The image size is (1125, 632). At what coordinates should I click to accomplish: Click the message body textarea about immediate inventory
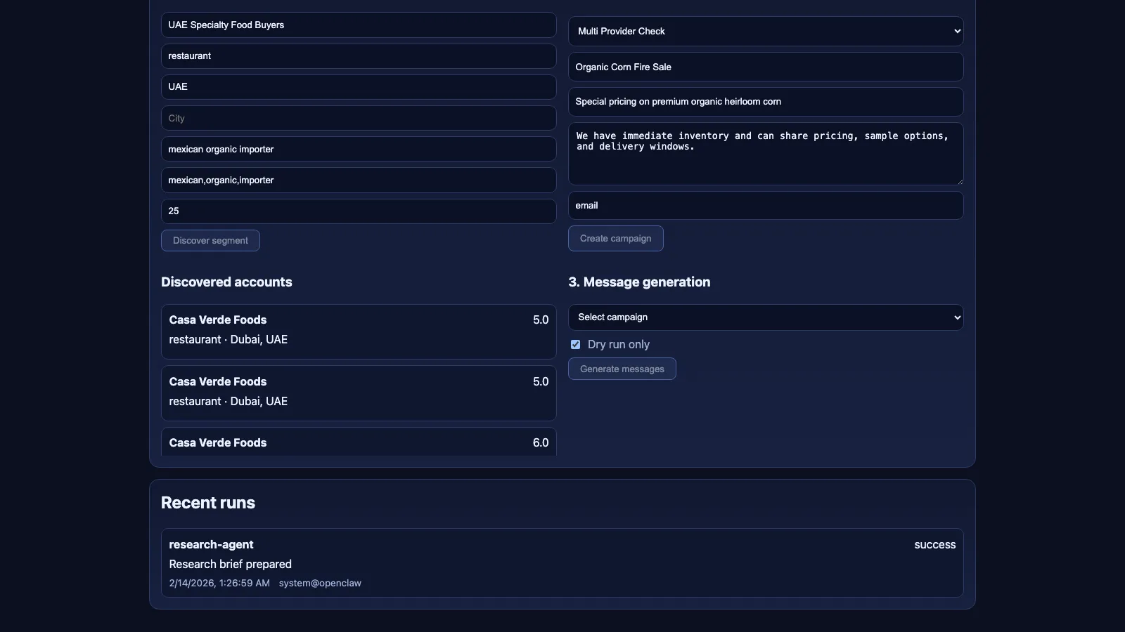[x=766, y=154]
